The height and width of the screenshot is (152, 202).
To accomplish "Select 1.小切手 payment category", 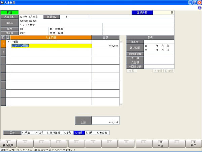I will point(38,133).
